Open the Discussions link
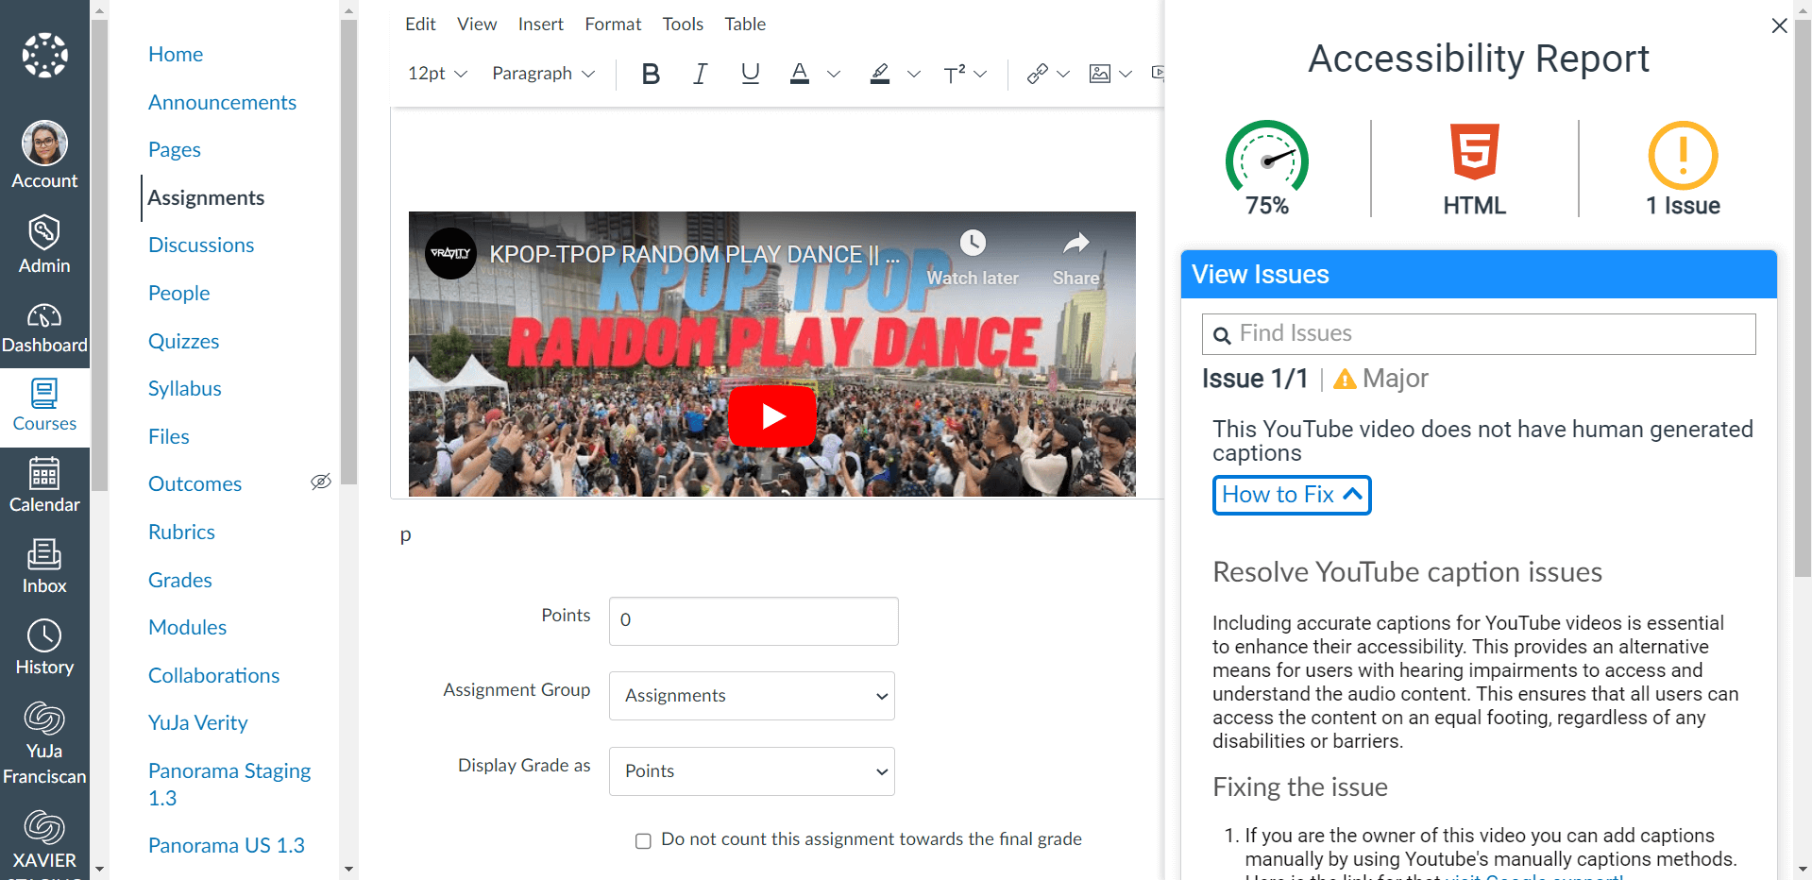The image size is (1812, 880). click(201, 245)
